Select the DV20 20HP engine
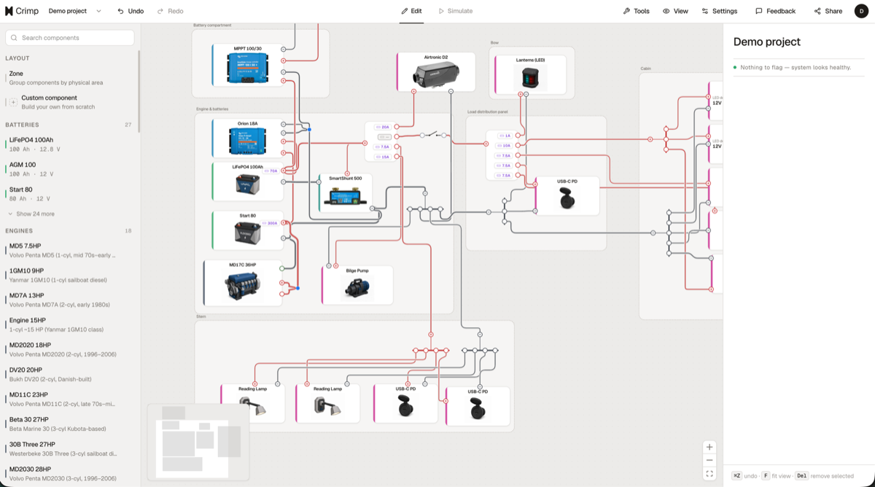This screenshot has height=487, width=875. 70,374
